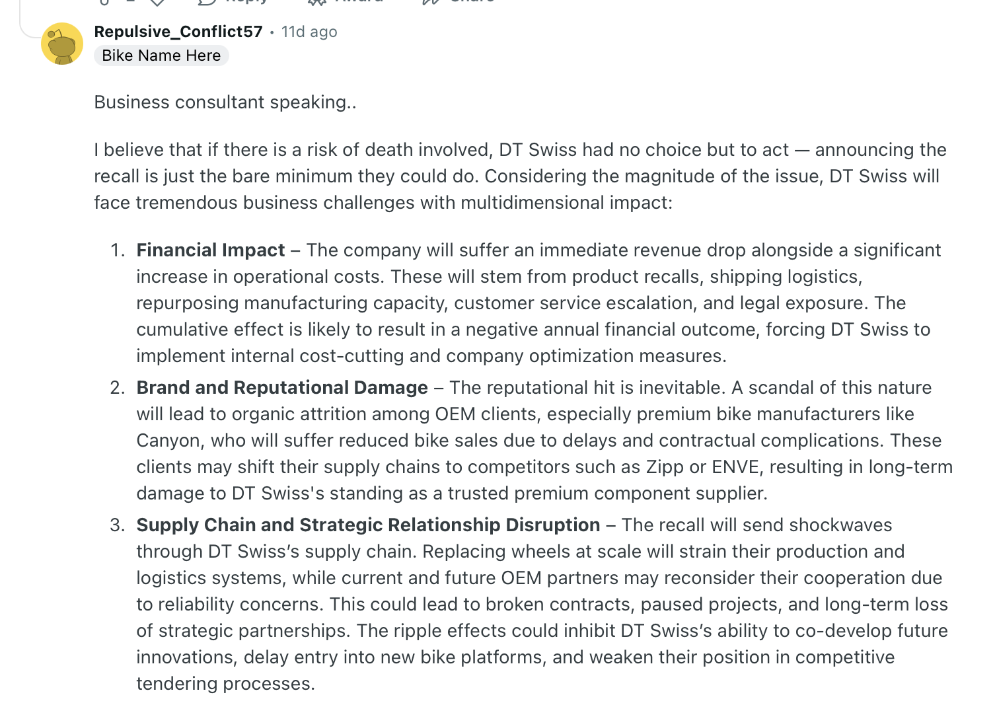Click the bold "Brand and Reputational Damage" heading

[282, 388]
